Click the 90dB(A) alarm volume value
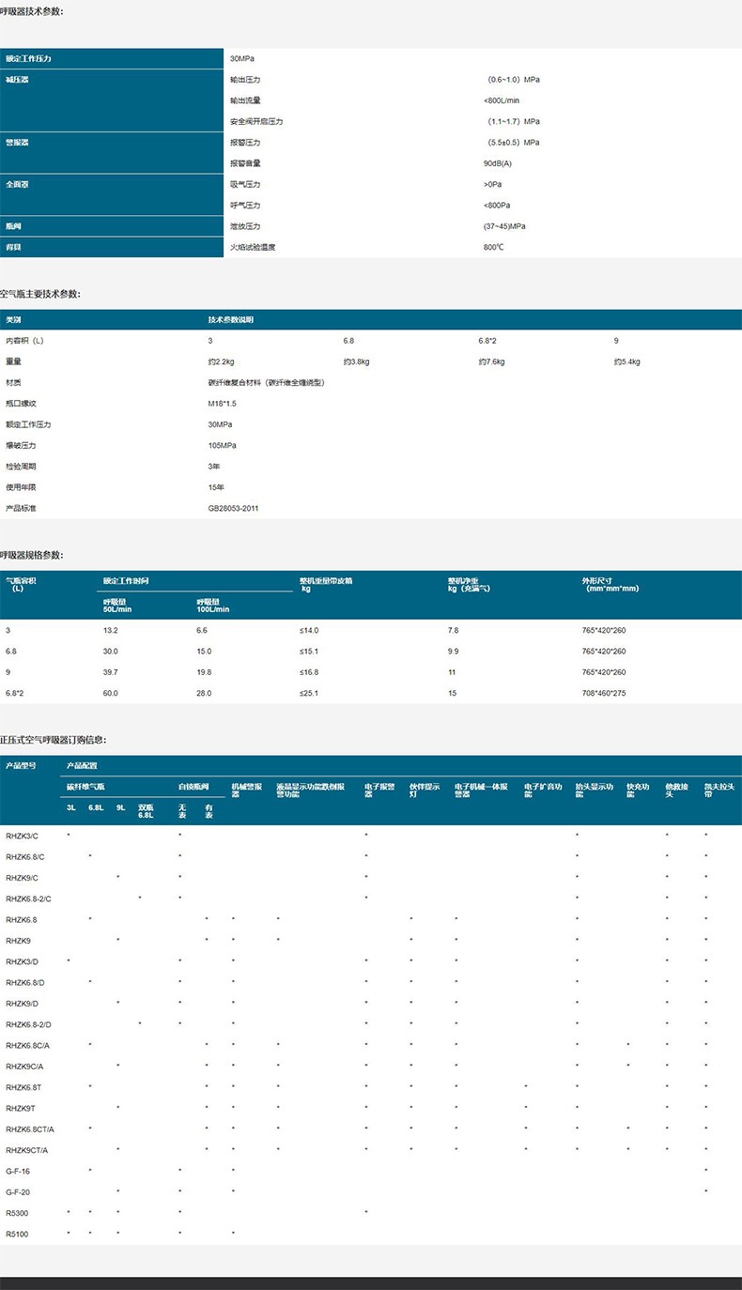 click(x=497, y=163)
